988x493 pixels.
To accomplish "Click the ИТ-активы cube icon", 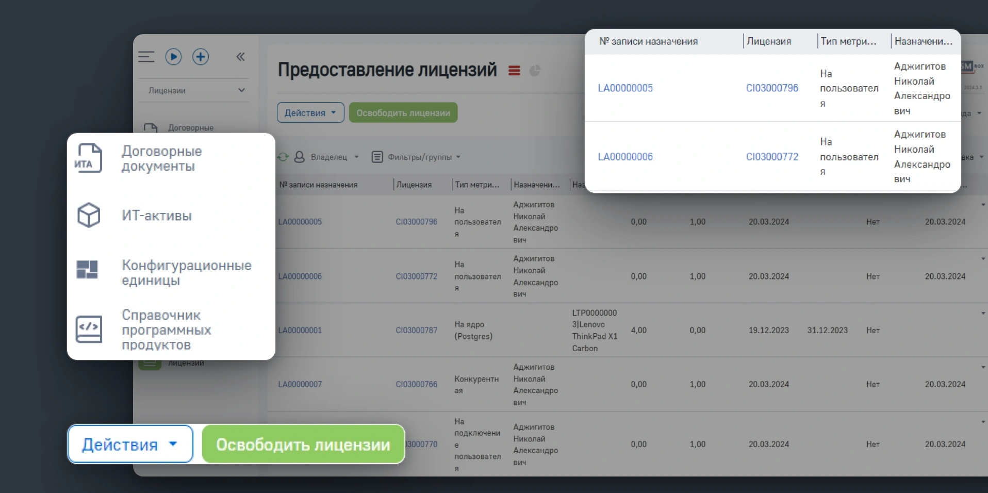I will 89,215.
